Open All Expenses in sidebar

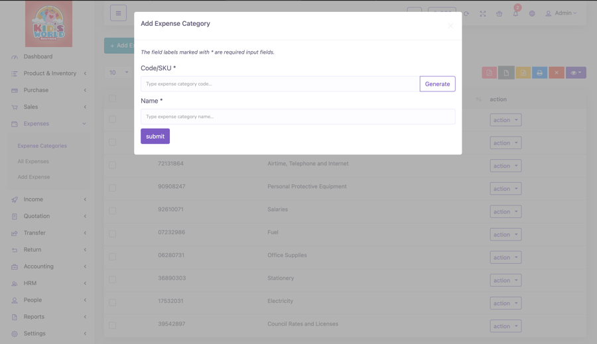33,161
